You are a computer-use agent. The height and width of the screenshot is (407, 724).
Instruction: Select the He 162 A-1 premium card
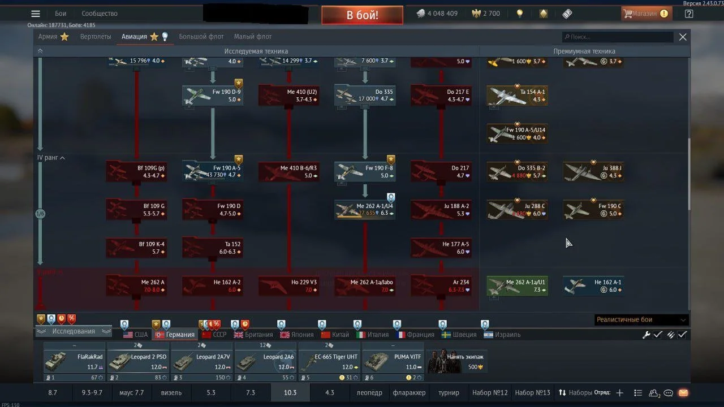point(593,286)
